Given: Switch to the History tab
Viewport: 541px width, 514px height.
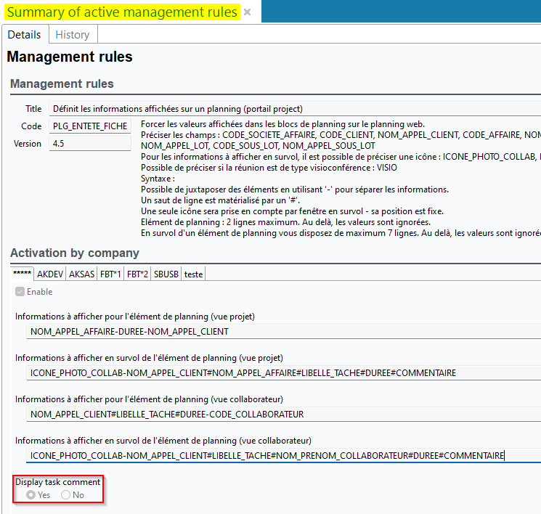Looking at the screenshot, I should 73,35.
